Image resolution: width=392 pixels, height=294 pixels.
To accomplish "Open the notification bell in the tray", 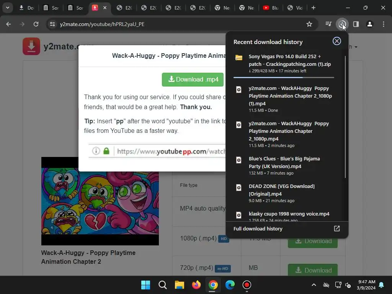I will [382, 285].
